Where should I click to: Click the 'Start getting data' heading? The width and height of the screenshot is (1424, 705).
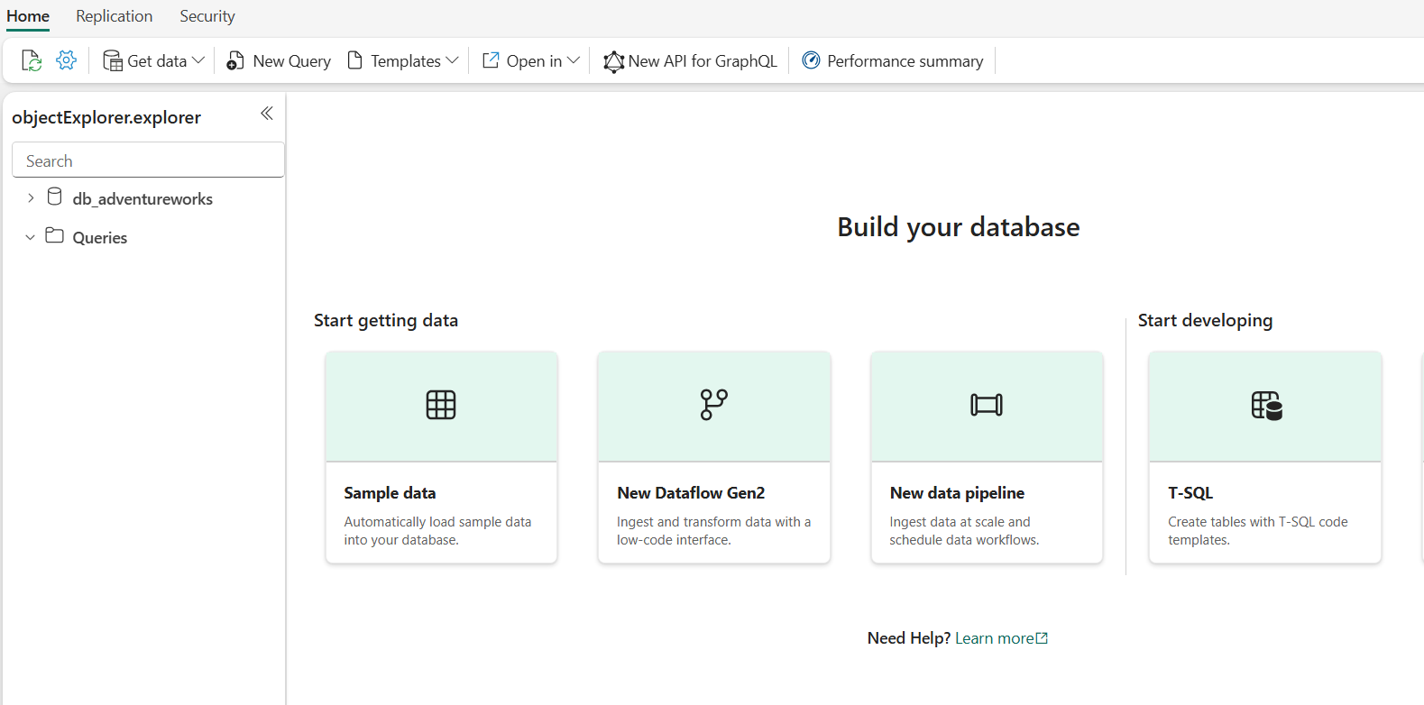tap(386, 321)
